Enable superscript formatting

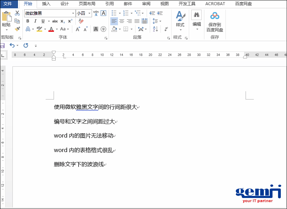(x=70, y=21)
